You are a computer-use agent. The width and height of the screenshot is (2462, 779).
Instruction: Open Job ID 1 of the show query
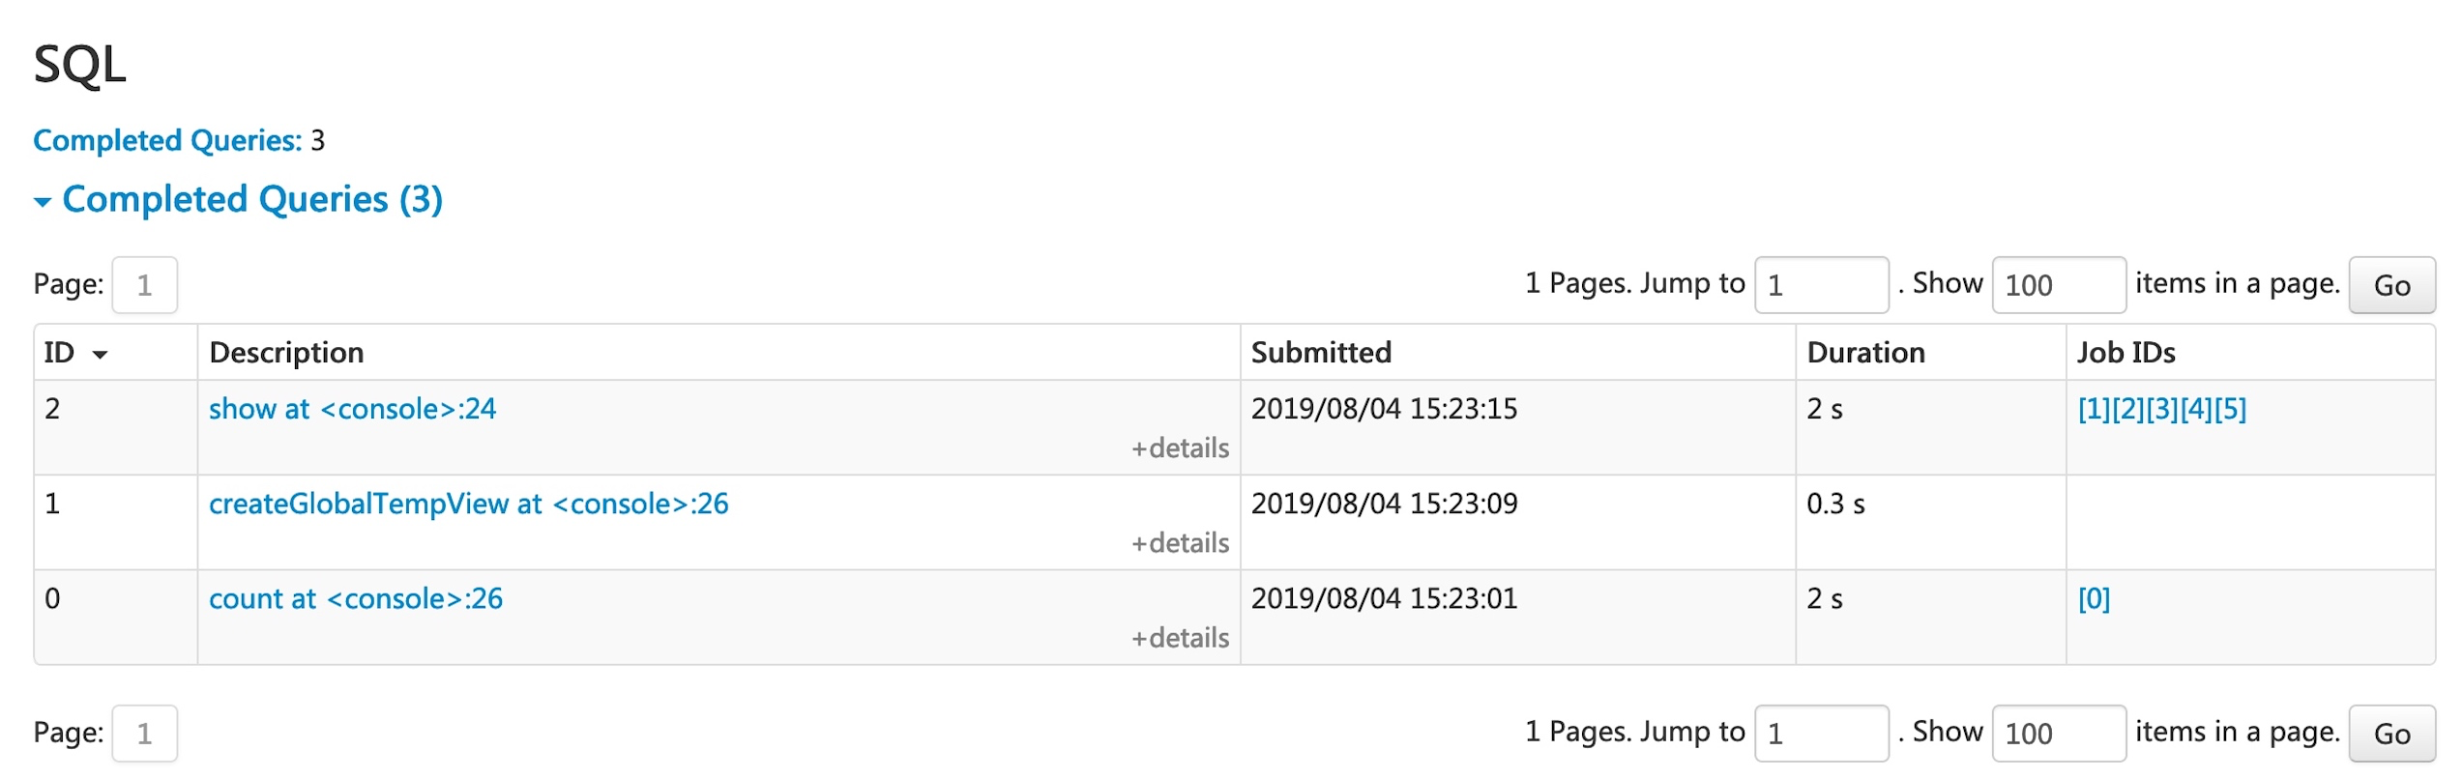2095,409
